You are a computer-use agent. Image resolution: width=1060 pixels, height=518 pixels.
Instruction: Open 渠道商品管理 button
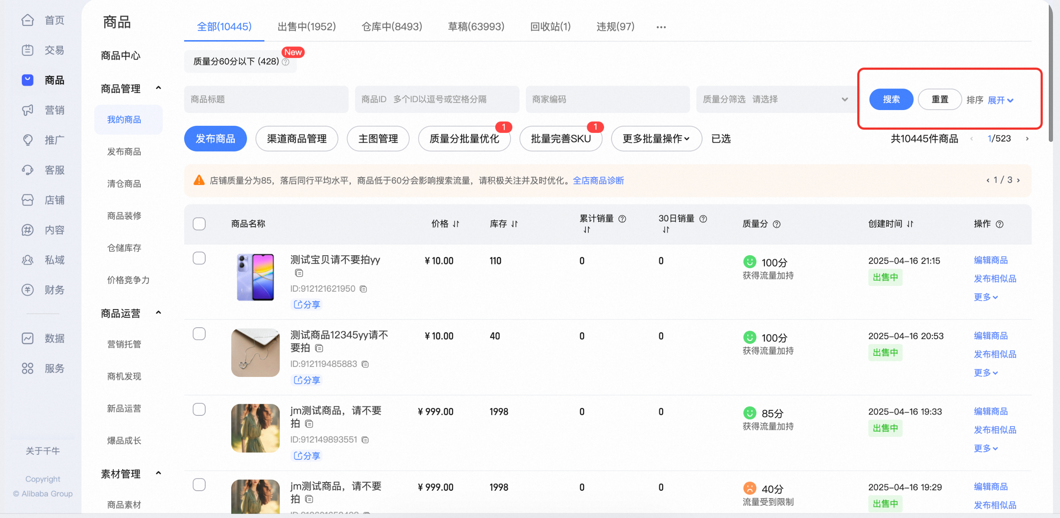297,139
